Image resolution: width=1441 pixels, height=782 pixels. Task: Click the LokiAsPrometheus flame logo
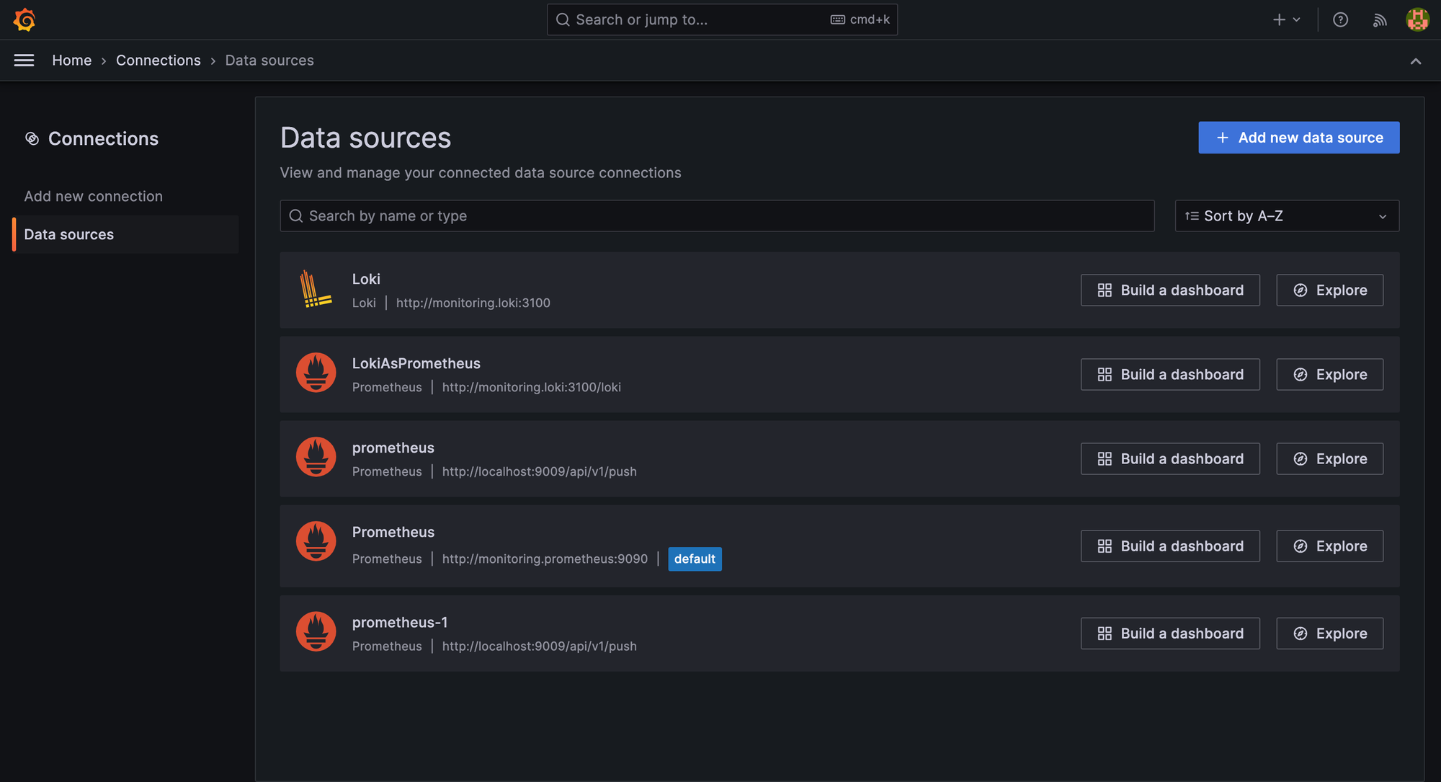[x=316, y=373]
